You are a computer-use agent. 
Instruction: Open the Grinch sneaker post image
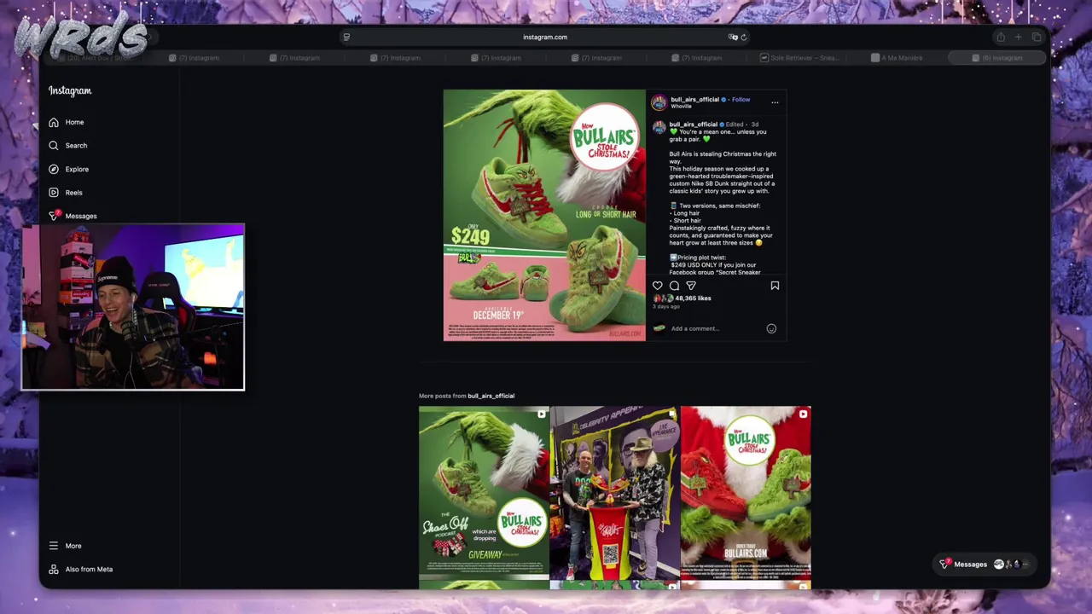point(544,215)
